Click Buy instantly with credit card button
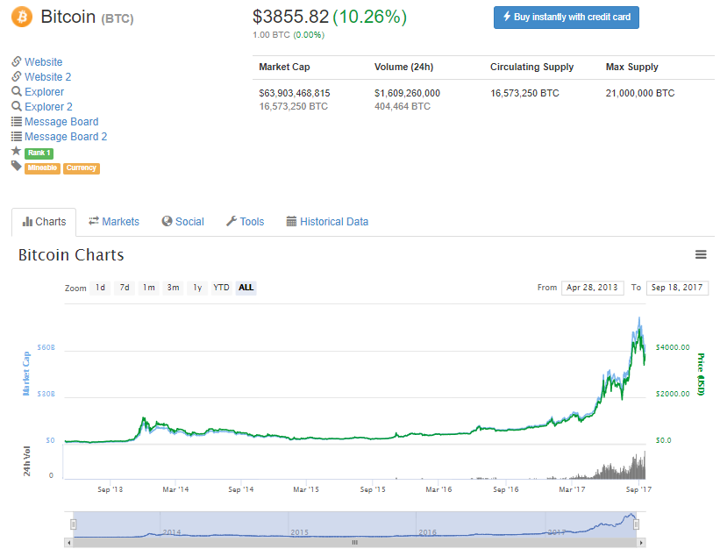The width and height of the screenshot is (720, 556). 567,18
